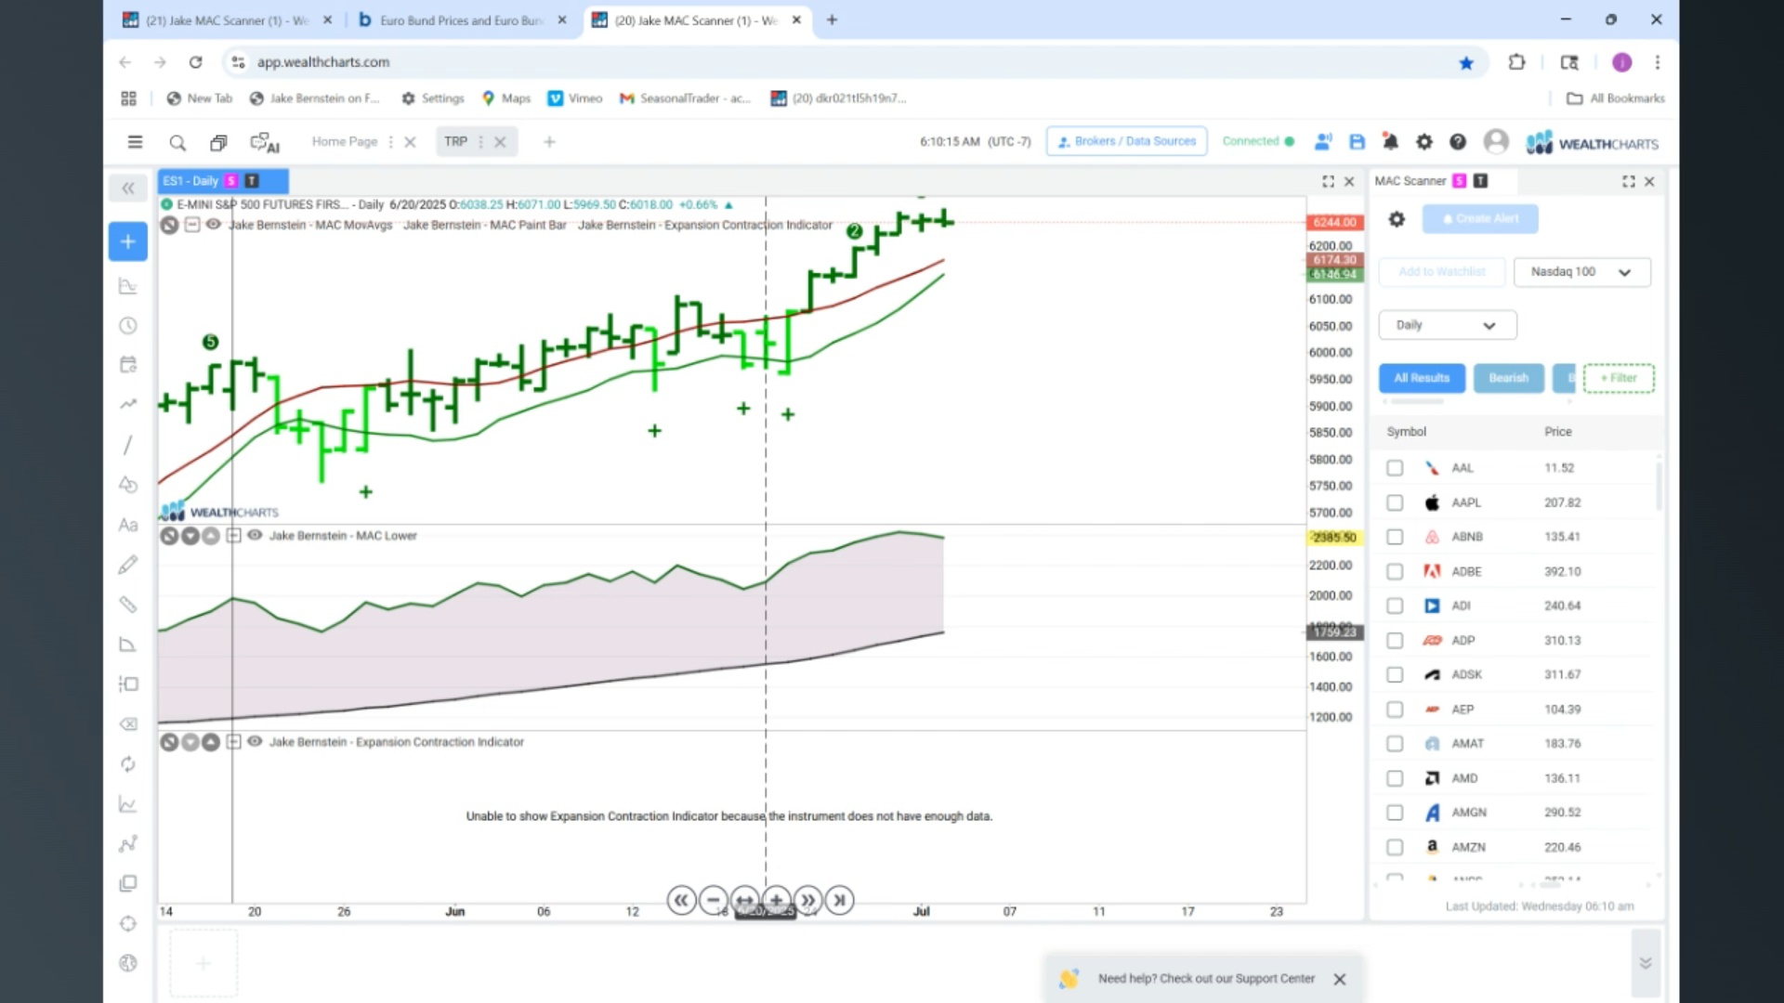Screen dimensions: 1784x1003
Task: Check the AAL row checkbox
Action: pyautogui.click(x=1395, y=468)
